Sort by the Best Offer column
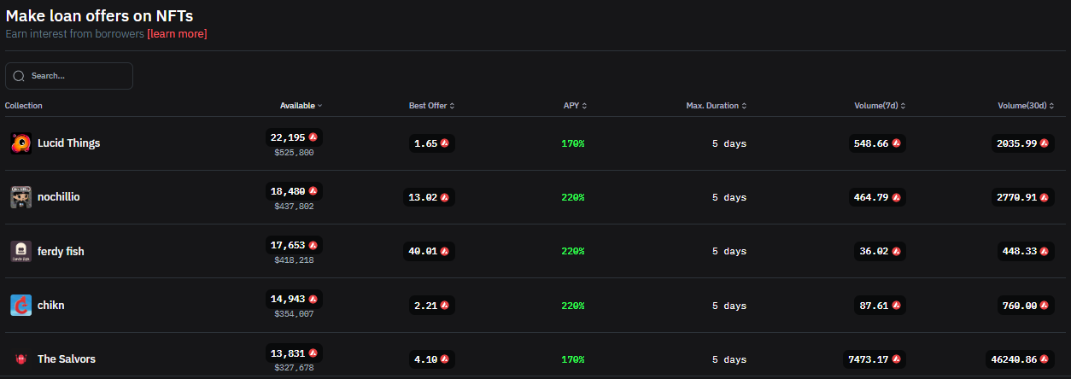 (431, 106)
